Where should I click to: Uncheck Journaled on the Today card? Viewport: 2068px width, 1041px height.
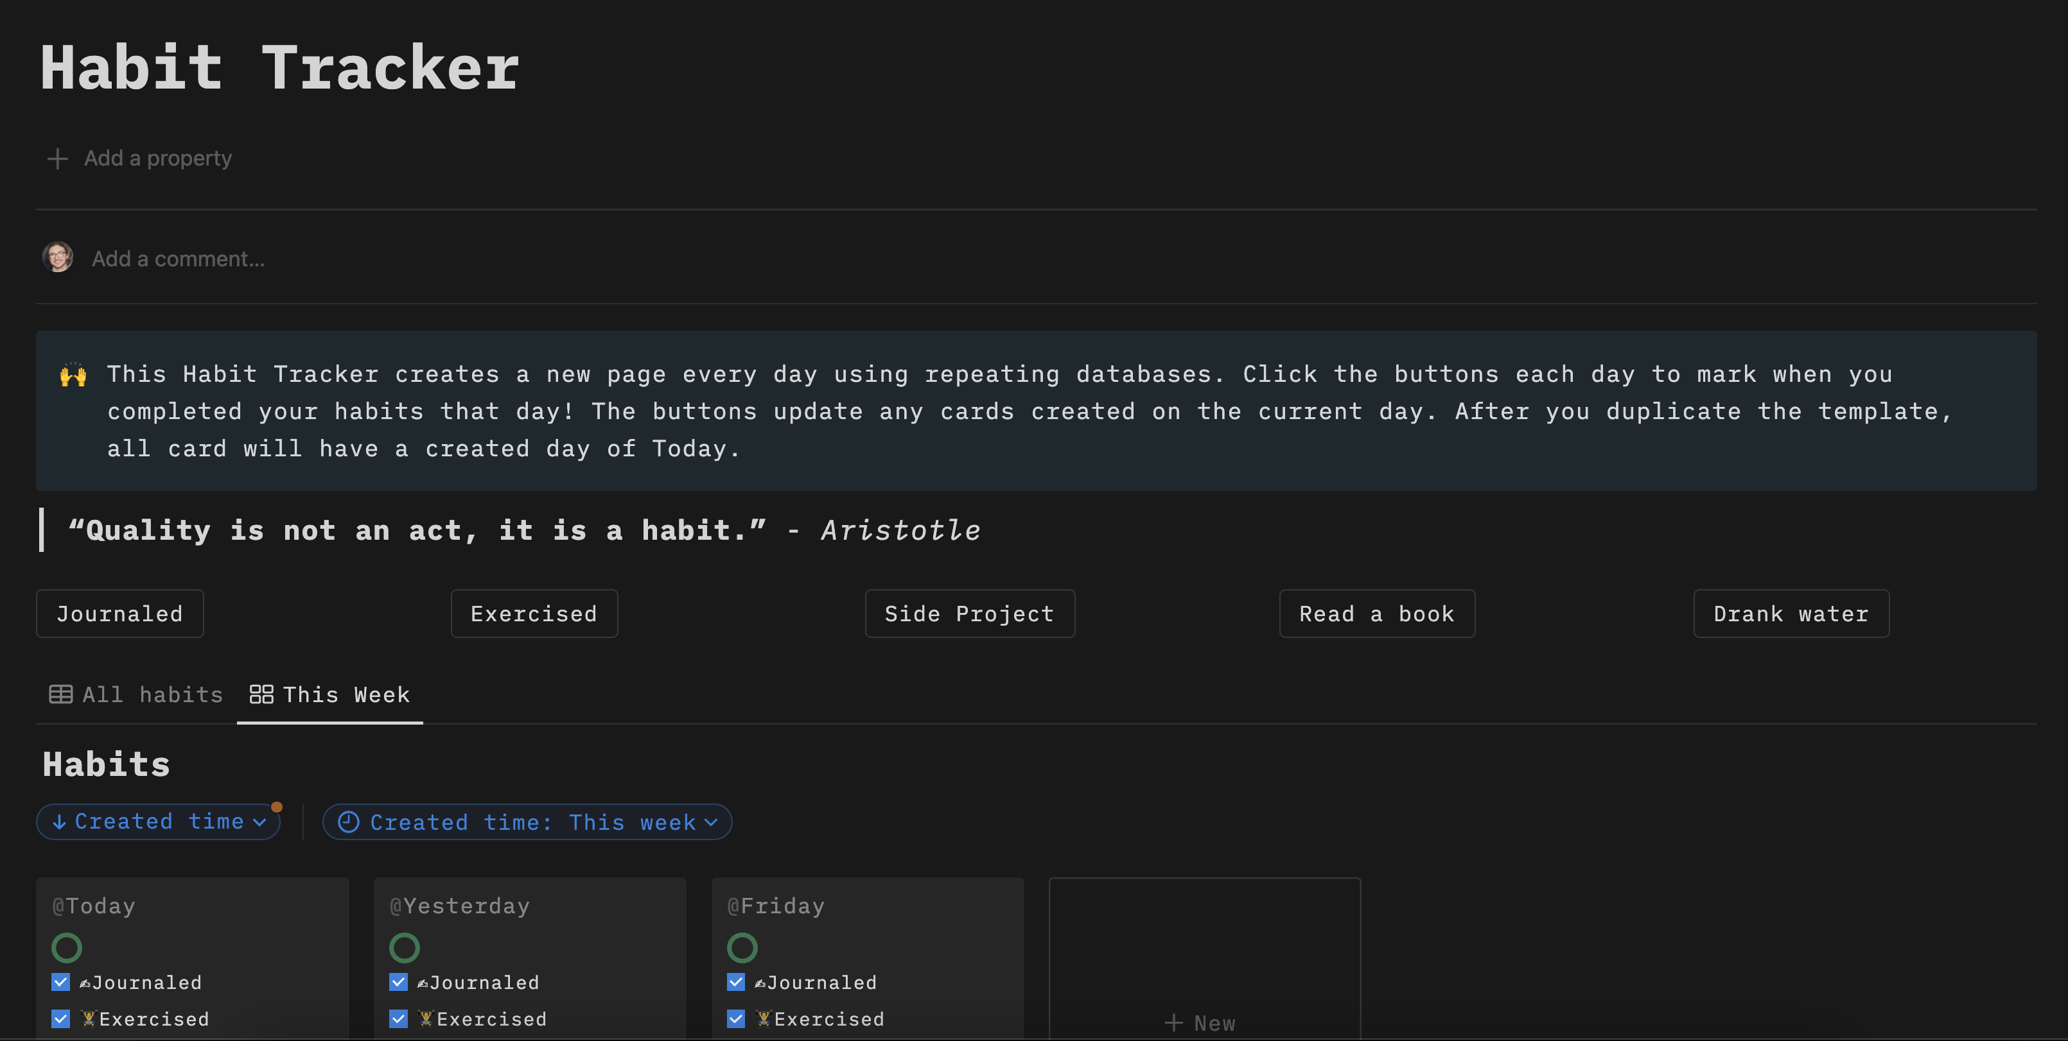[60, 983]
